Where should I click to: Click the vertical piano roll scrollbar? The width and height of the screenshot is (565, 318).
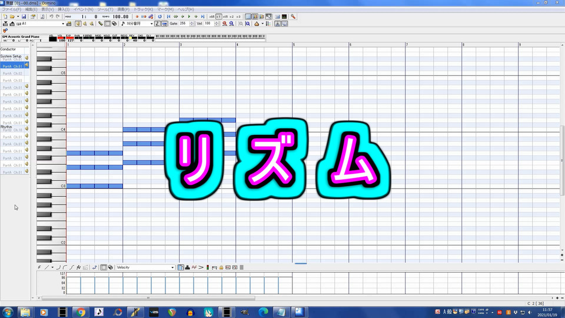coord(562,160)
